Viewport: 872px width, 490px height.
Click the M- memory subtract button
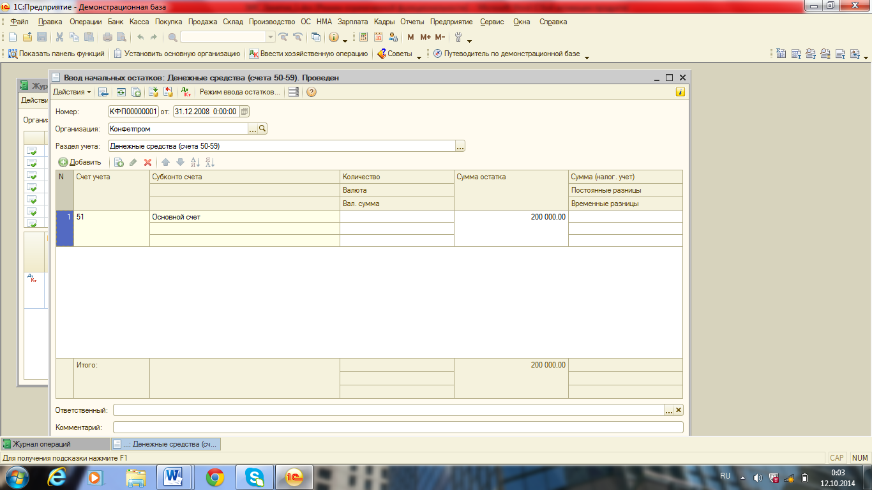click(440, 37)
